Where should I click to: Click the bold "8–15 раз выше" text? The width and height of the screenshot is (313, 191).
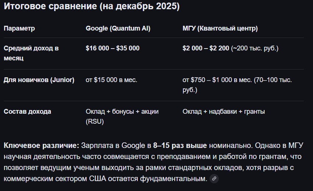[x=180, y=145]
